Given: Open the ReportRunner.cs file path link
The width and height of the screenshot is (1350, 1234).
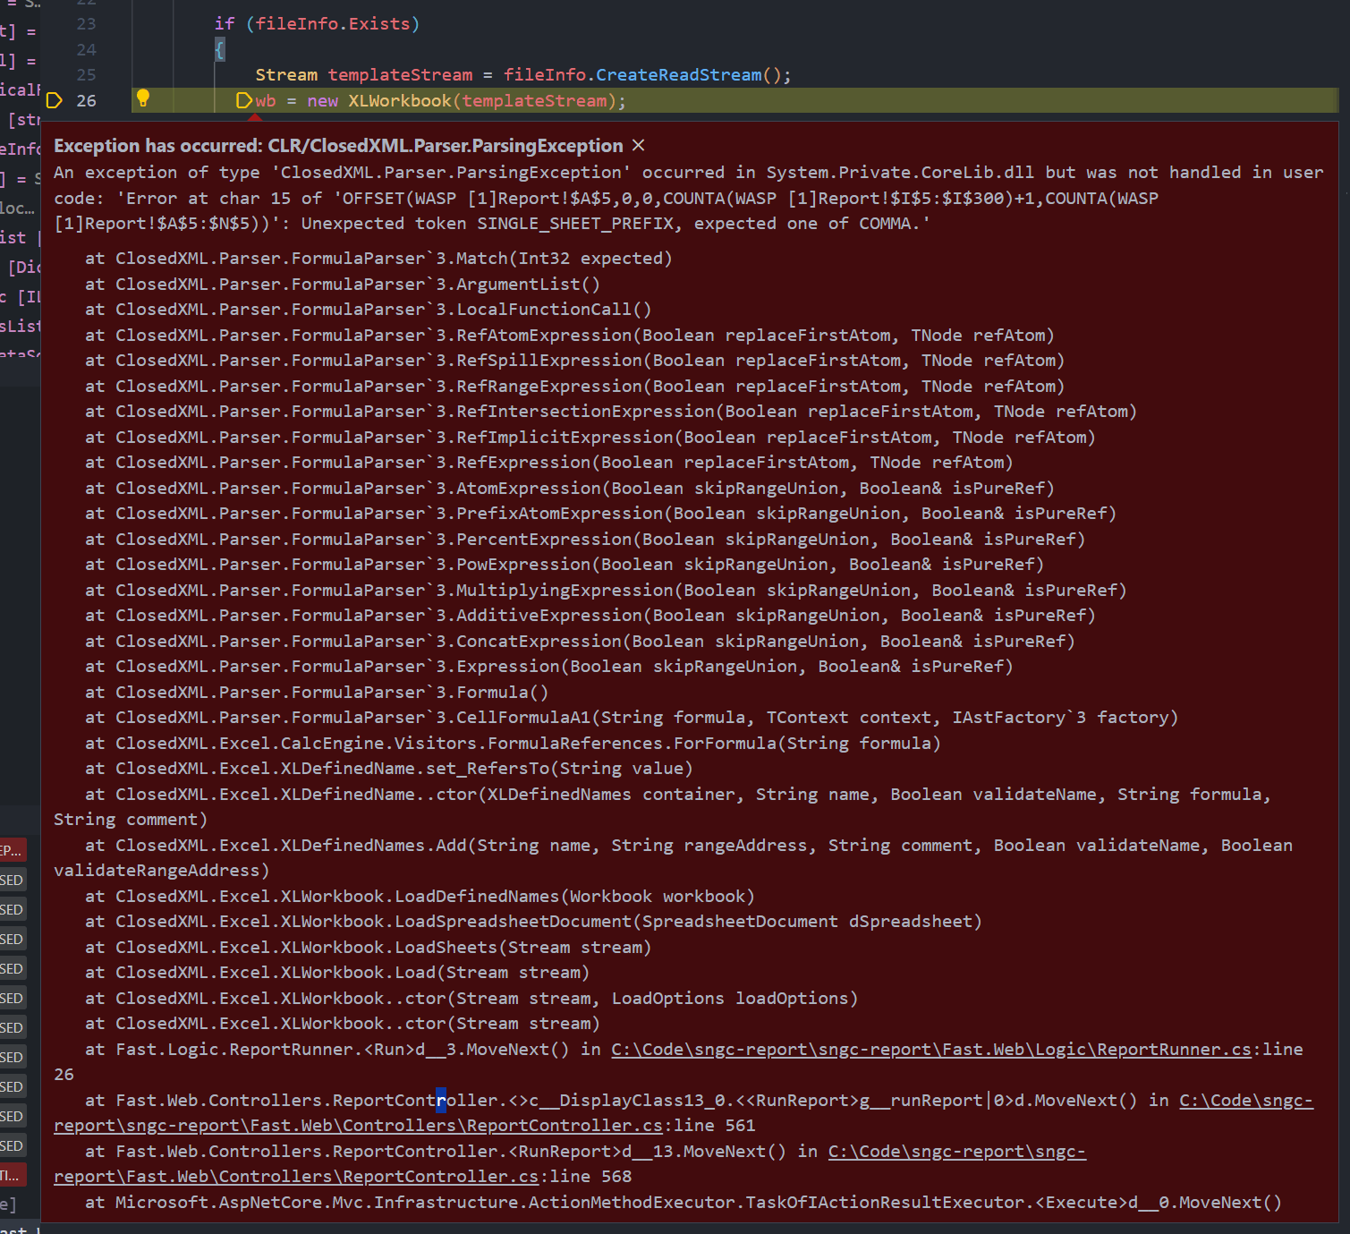Looking at the screenshot, I should tap(930, 1049).
